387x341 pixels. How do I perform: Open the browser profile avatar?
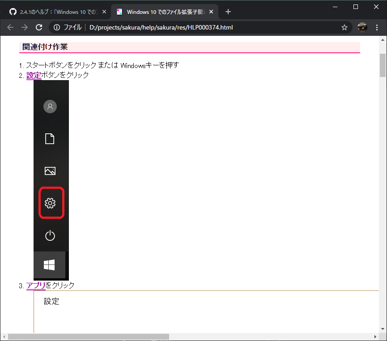(362, 27)
